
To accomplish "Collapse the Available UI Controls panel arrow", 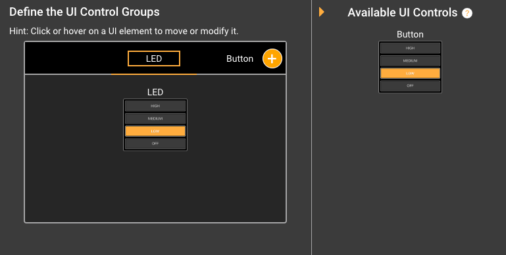I will click(321, 12).
